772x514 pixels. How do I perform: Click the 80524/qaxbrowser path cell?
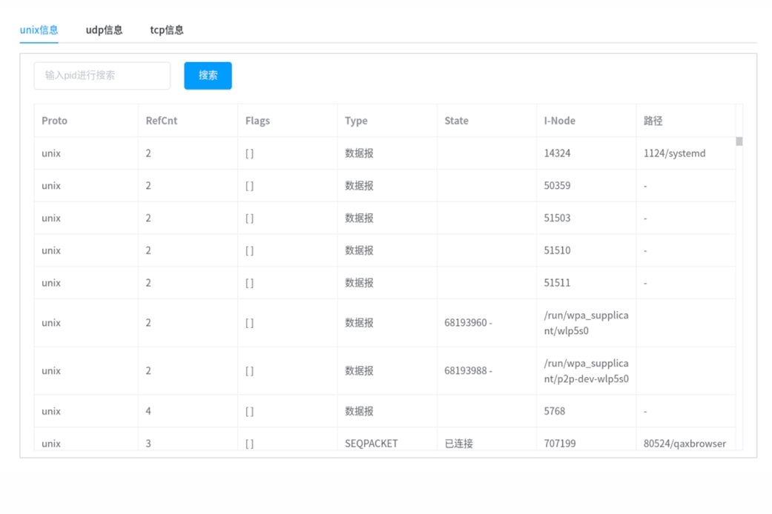[x=684, y=443]
